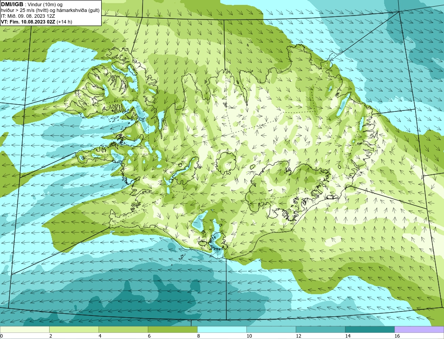Click legend scale label '16'
This screenshot has height=339, width=444.
point(397,336)
